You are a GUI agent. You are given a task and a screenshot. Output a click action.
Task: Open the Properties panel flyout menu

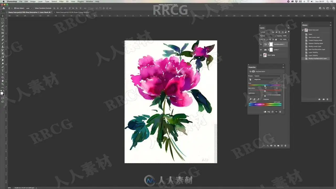(x=283, y=67)
